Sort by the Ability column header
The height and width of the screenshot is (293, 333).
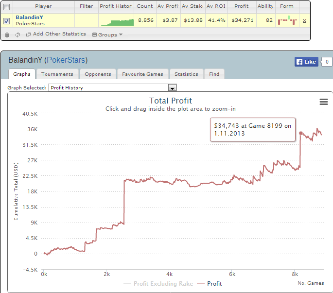click(x=266, y=6)
